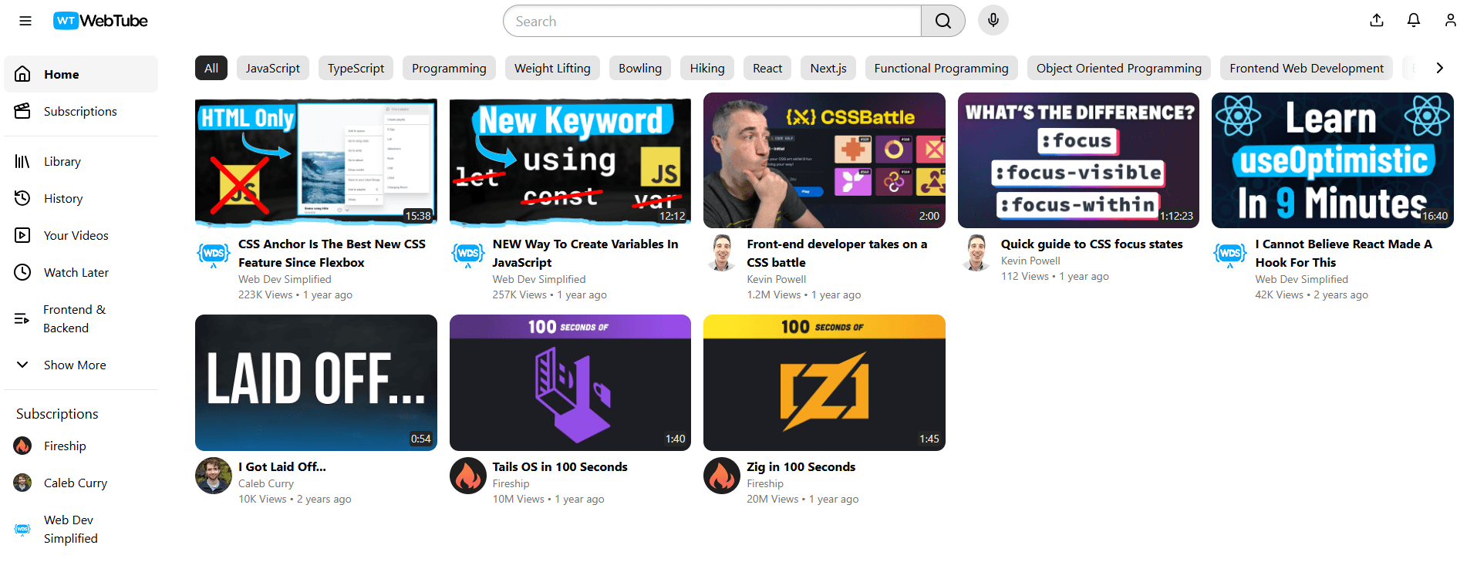
Task: Open the hamburger menu icon
Action: coord(25,21)
